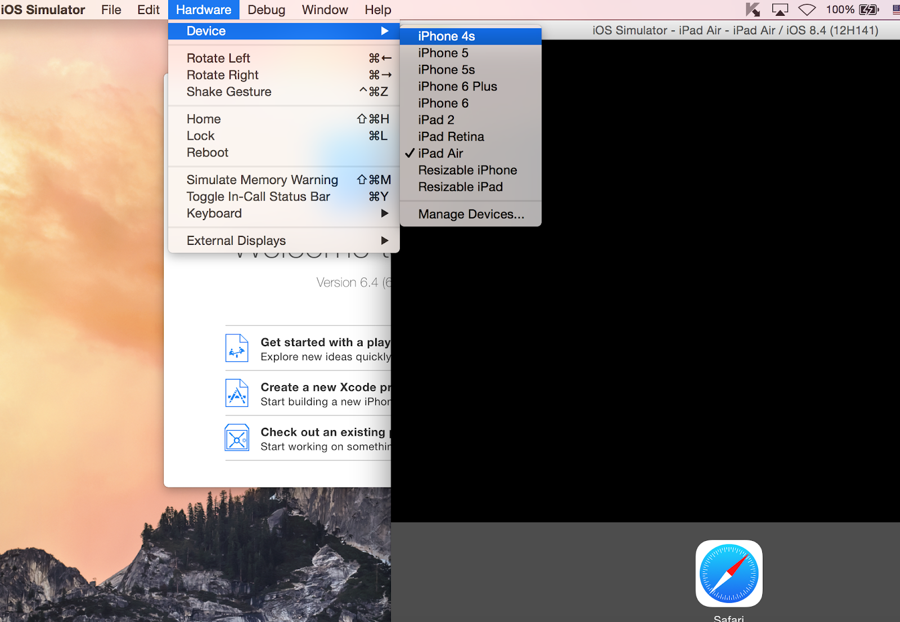The height and width of the screenshot is (622, 900).
Task: Open the Edit menu
Action: click(148, 10)
